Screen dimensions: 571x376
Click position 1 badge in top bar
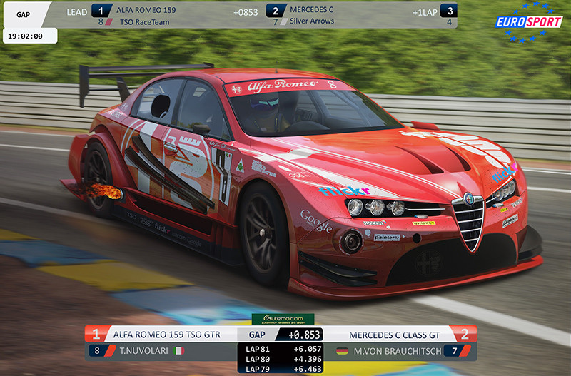[x=101, y=11]
